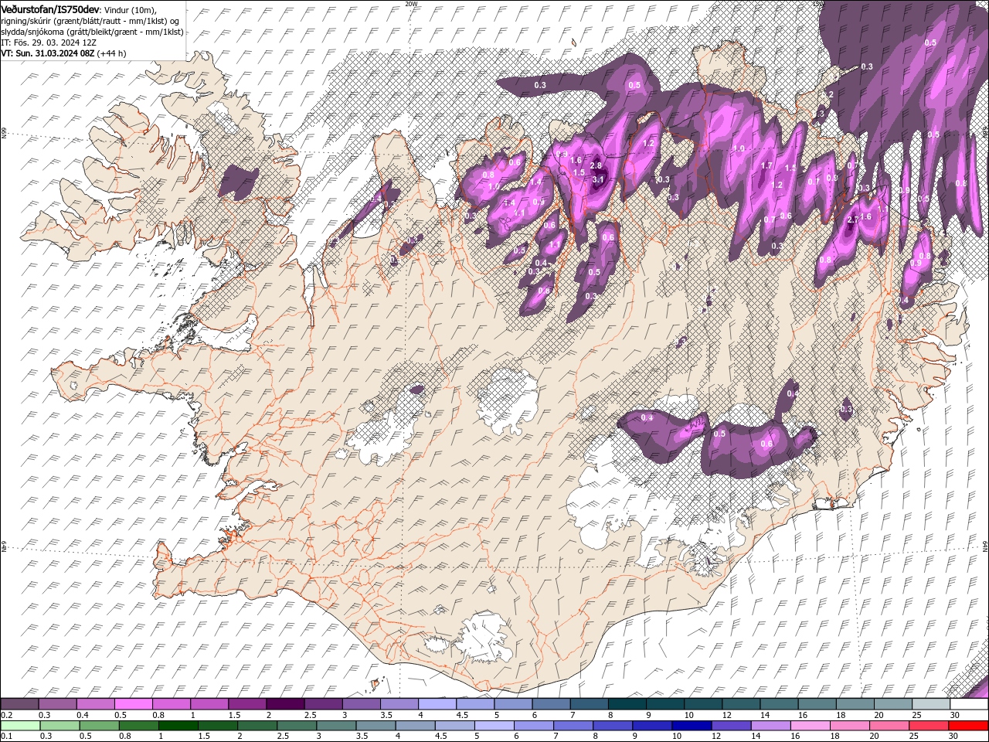Viewport: 989px width, 742px height.
Task: Click the '0.1' label in the rain legend
Action: click(x=6, y=737)
